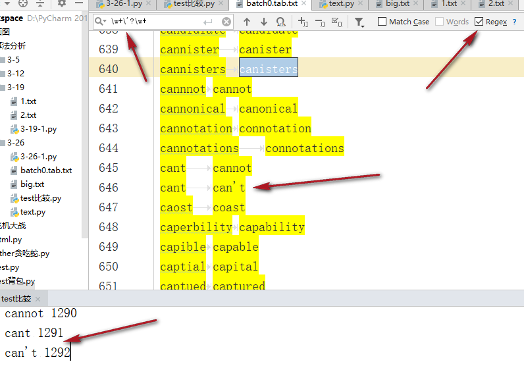Click 'capability' on line 648
The image size is (524, 366).
(272, 227)
